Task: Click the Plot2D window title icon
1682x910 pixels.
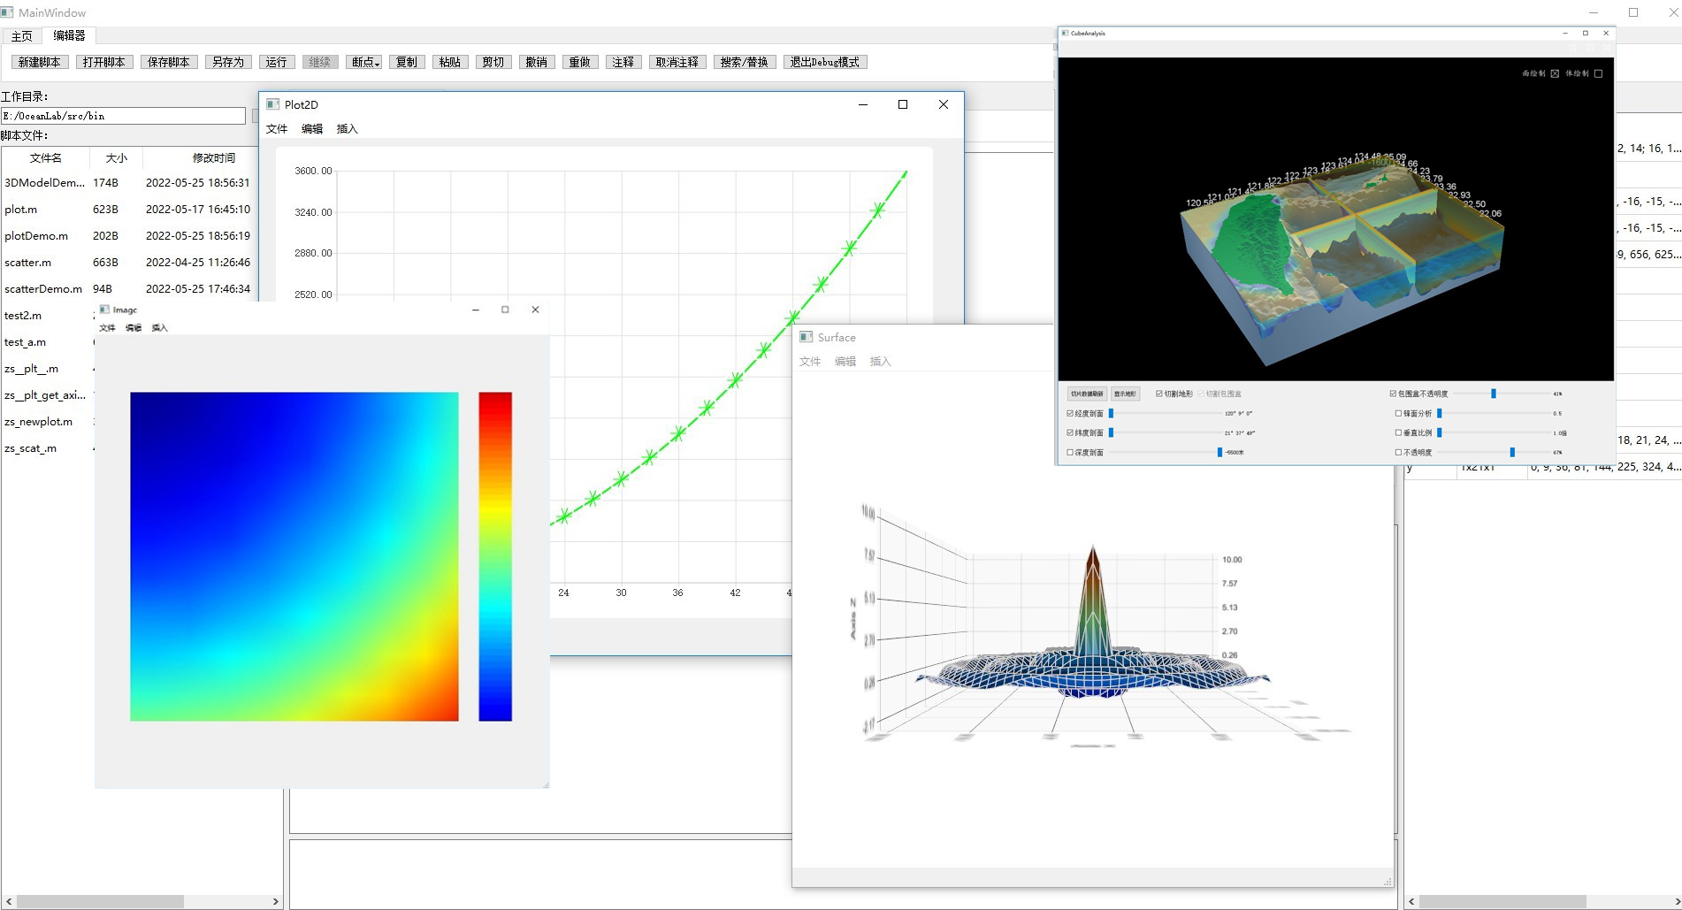Action: click(x=273, y=104)
